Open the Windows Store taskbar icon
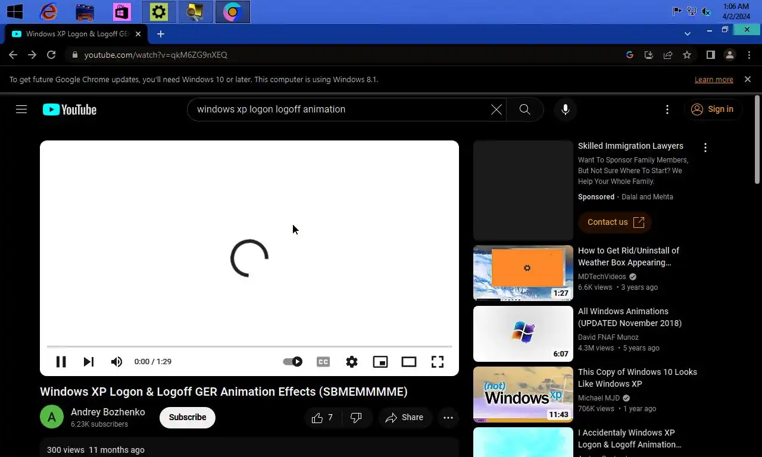Screen dimensions: 762x457 coord(122,11)
